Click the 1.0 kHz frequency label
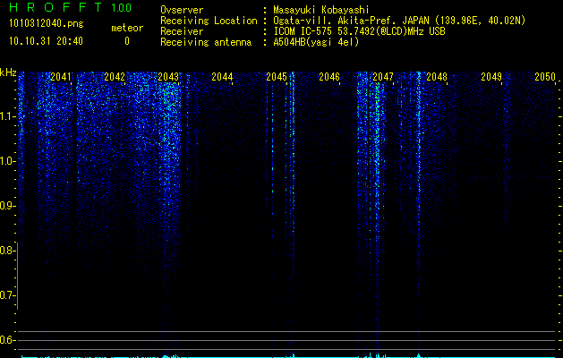 (x=7, y=161)
